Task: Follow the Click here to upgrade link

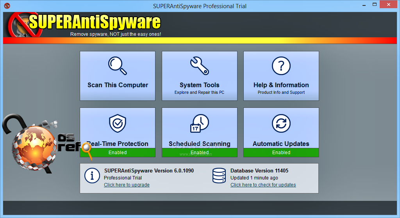Action: [x=127, y=185]
